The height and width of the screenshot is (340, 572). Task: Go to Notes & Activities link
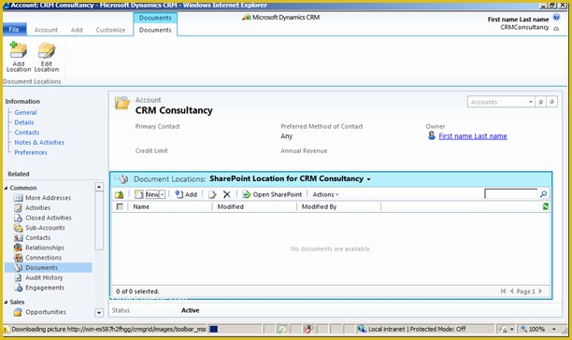39,143
